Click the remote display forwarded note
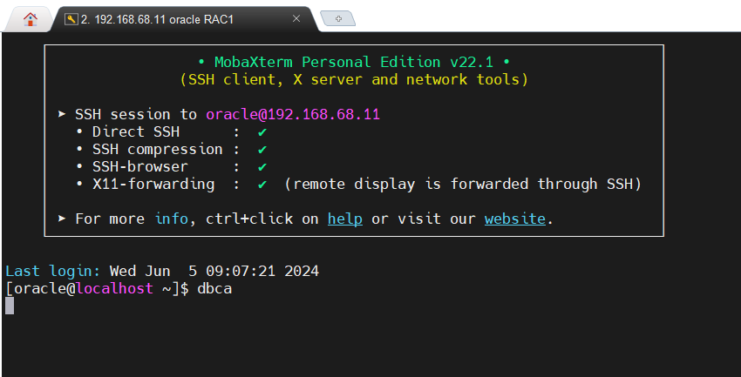This screenshot has height=377, width=741. coord(463,185)
